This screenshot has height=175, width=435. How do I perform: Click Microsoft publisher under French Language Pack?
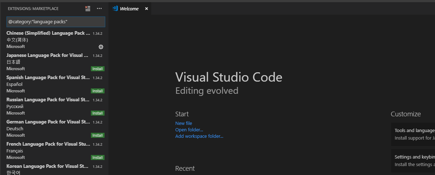point(16,157)
